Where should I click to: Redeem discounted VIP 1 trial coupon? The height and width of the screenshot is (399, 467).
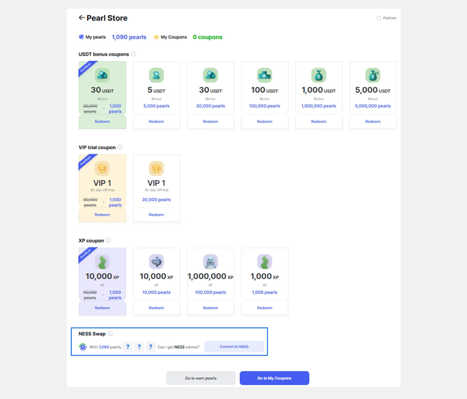[102, 215]
